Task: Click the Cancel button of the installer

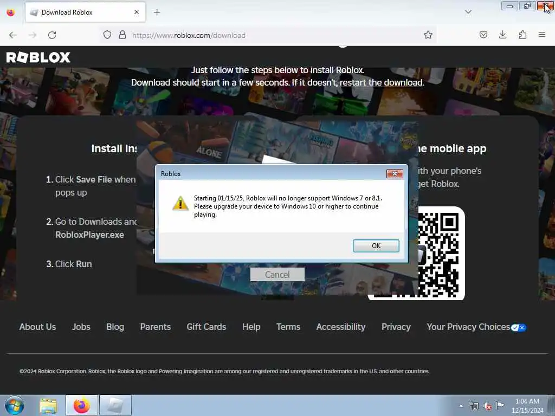Action: (277, 275)
